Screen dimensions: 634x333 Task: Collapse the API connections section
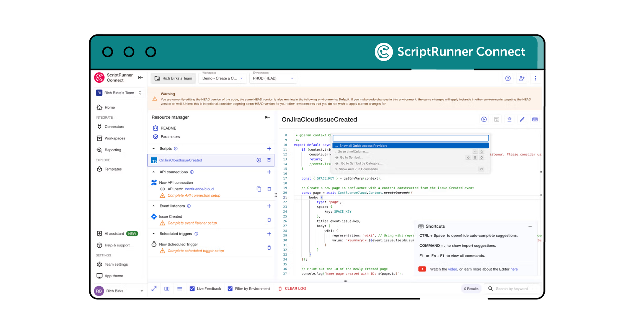(x=154, y=172)
